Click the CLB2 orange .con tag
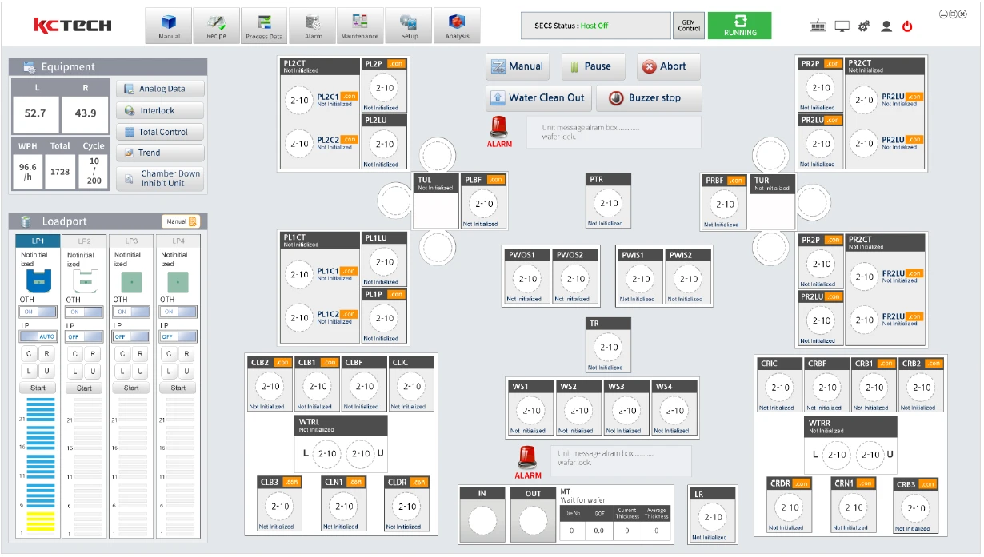Image resolution: width=984 pixels, height=557 pixels. tap(282, 362)
